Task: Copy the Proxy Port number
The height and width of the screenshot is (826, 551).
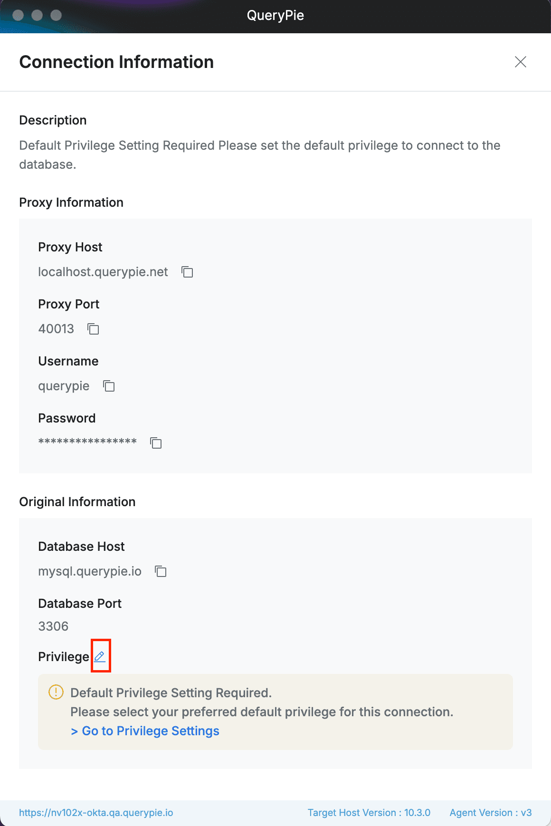Action: click(x=93, y=329)
